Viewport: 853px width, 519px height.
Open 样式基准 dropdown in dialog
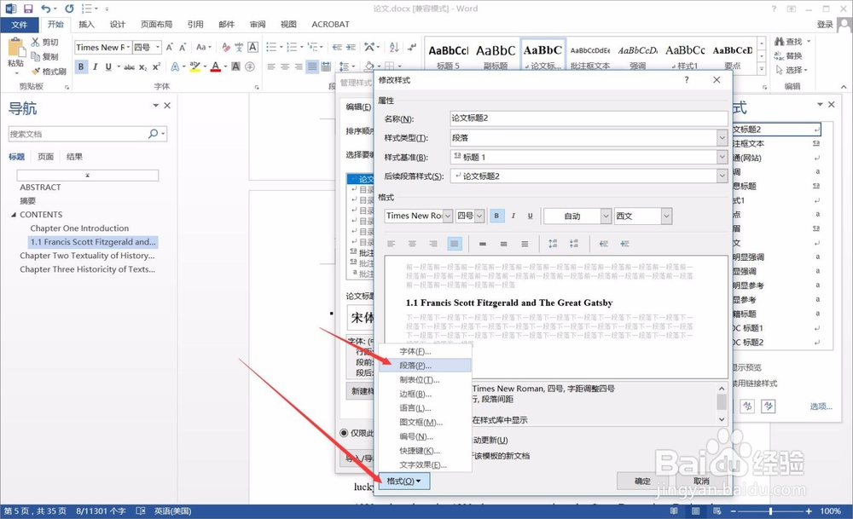point(722,157)
